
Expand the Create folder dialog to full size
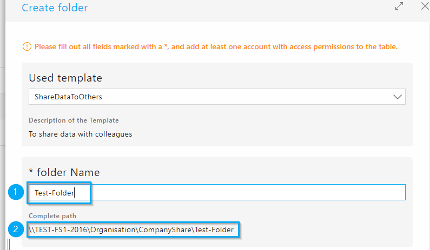(x=399, y=6)
